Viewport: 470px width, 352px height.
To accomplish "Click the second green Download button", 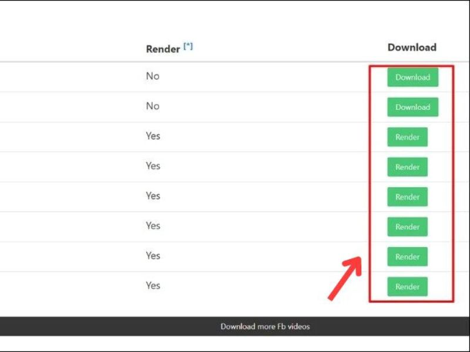I will coord(412,107).
